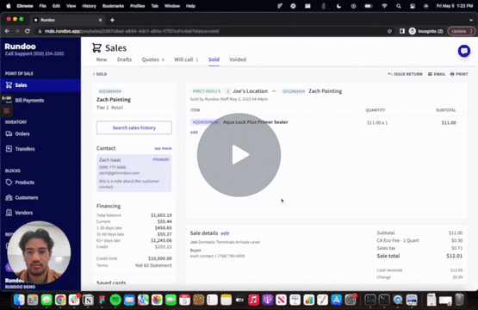Switch to the Voided tab
Viewport: 478px width, 310px height.
[238, 59]
